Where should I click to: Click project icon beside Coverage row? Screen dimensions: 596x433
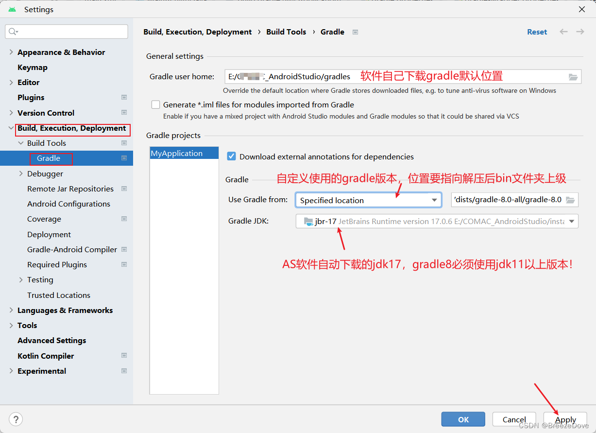tap(124, 219)
